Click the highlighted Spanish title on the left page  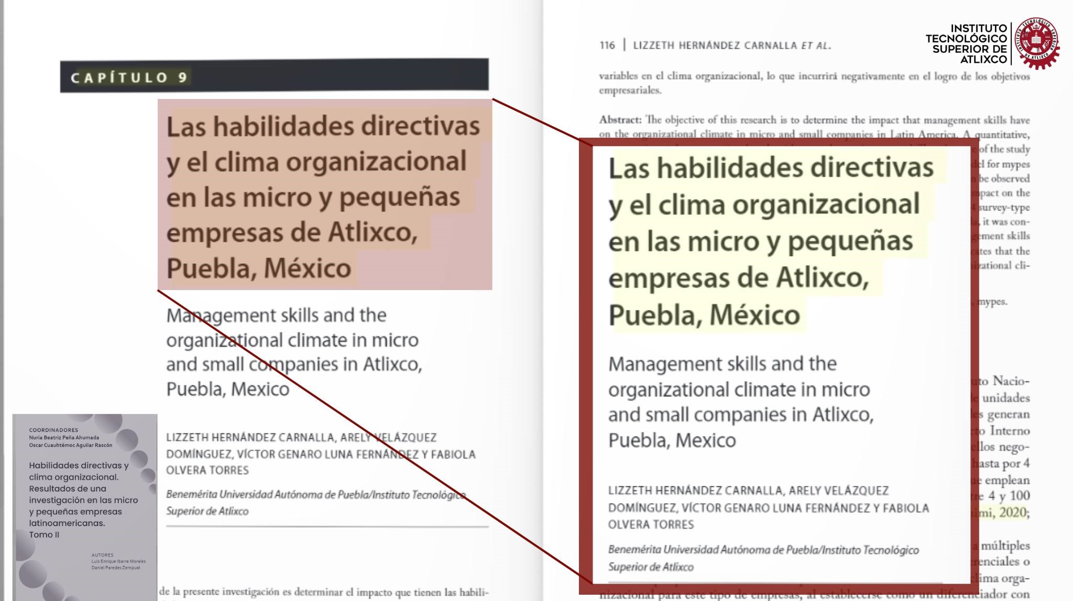pyautogui.click(x=325, y=195)
